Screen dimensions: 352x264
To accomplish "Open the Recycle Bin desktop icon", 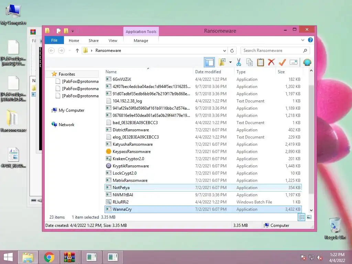I will pos(335,228).
